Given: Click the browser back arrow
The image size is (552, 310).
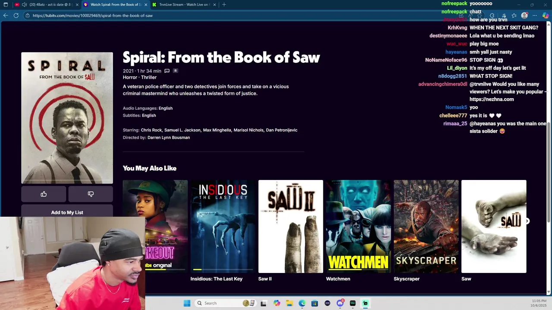Looking at the screenshot, I should [6, 15].
